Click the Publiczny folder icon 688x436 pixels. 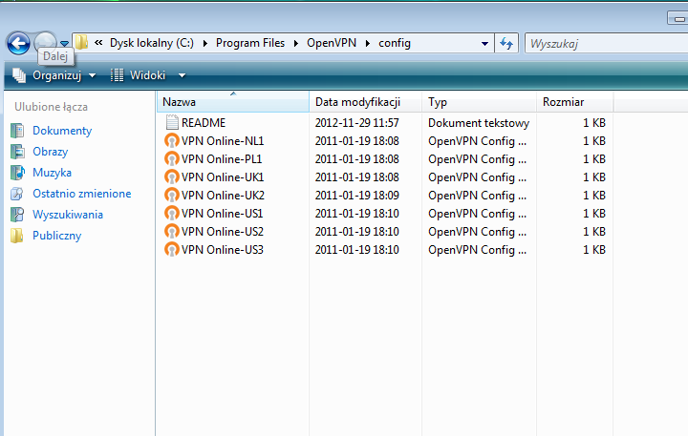(17, 236)
